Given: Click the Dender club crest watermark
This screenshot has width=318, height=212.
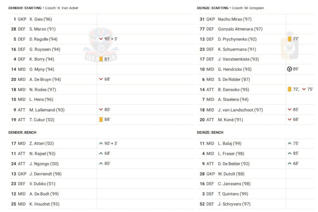Looking at the screenshot, I should pyautogui.click(x=101, y=45).
